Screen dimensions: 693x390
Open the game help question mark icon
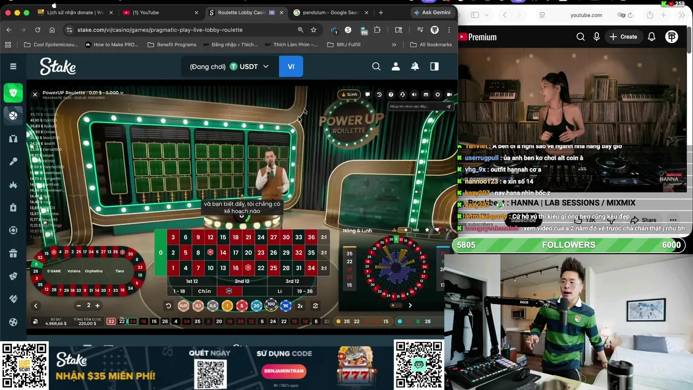(391, 94)
